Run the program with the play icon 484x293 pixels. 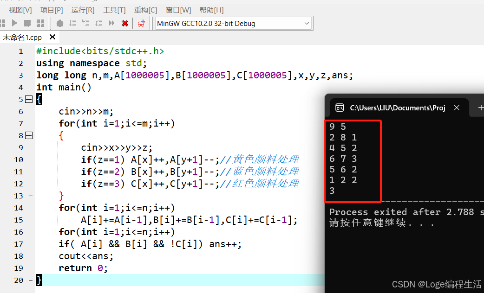point(14,23)
